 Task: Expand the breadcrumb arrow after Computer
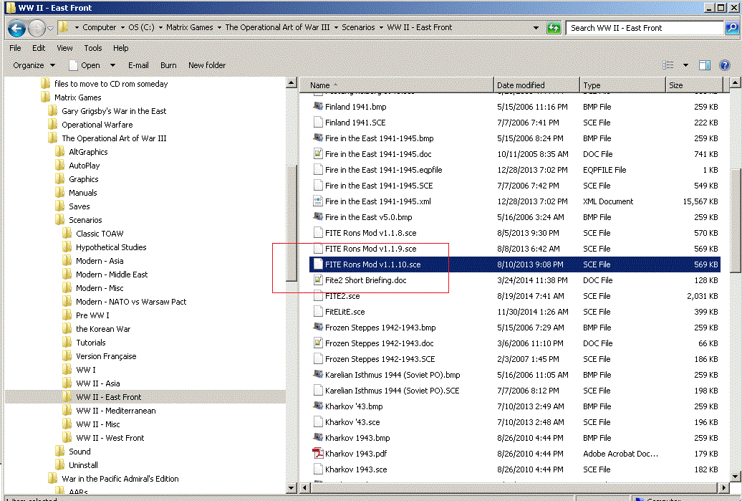[122, 28]
